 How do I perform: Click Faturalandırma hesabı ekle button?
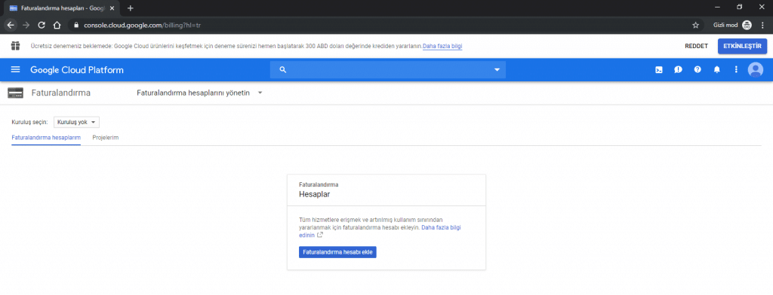(337, 252)
